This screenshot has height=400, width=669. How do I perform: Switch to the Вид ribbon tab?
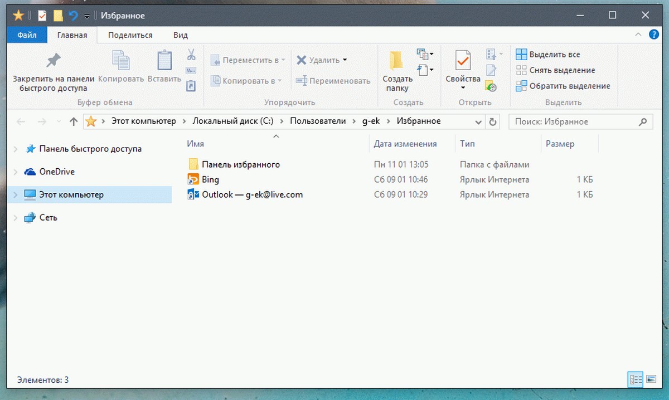pos(180,35)
